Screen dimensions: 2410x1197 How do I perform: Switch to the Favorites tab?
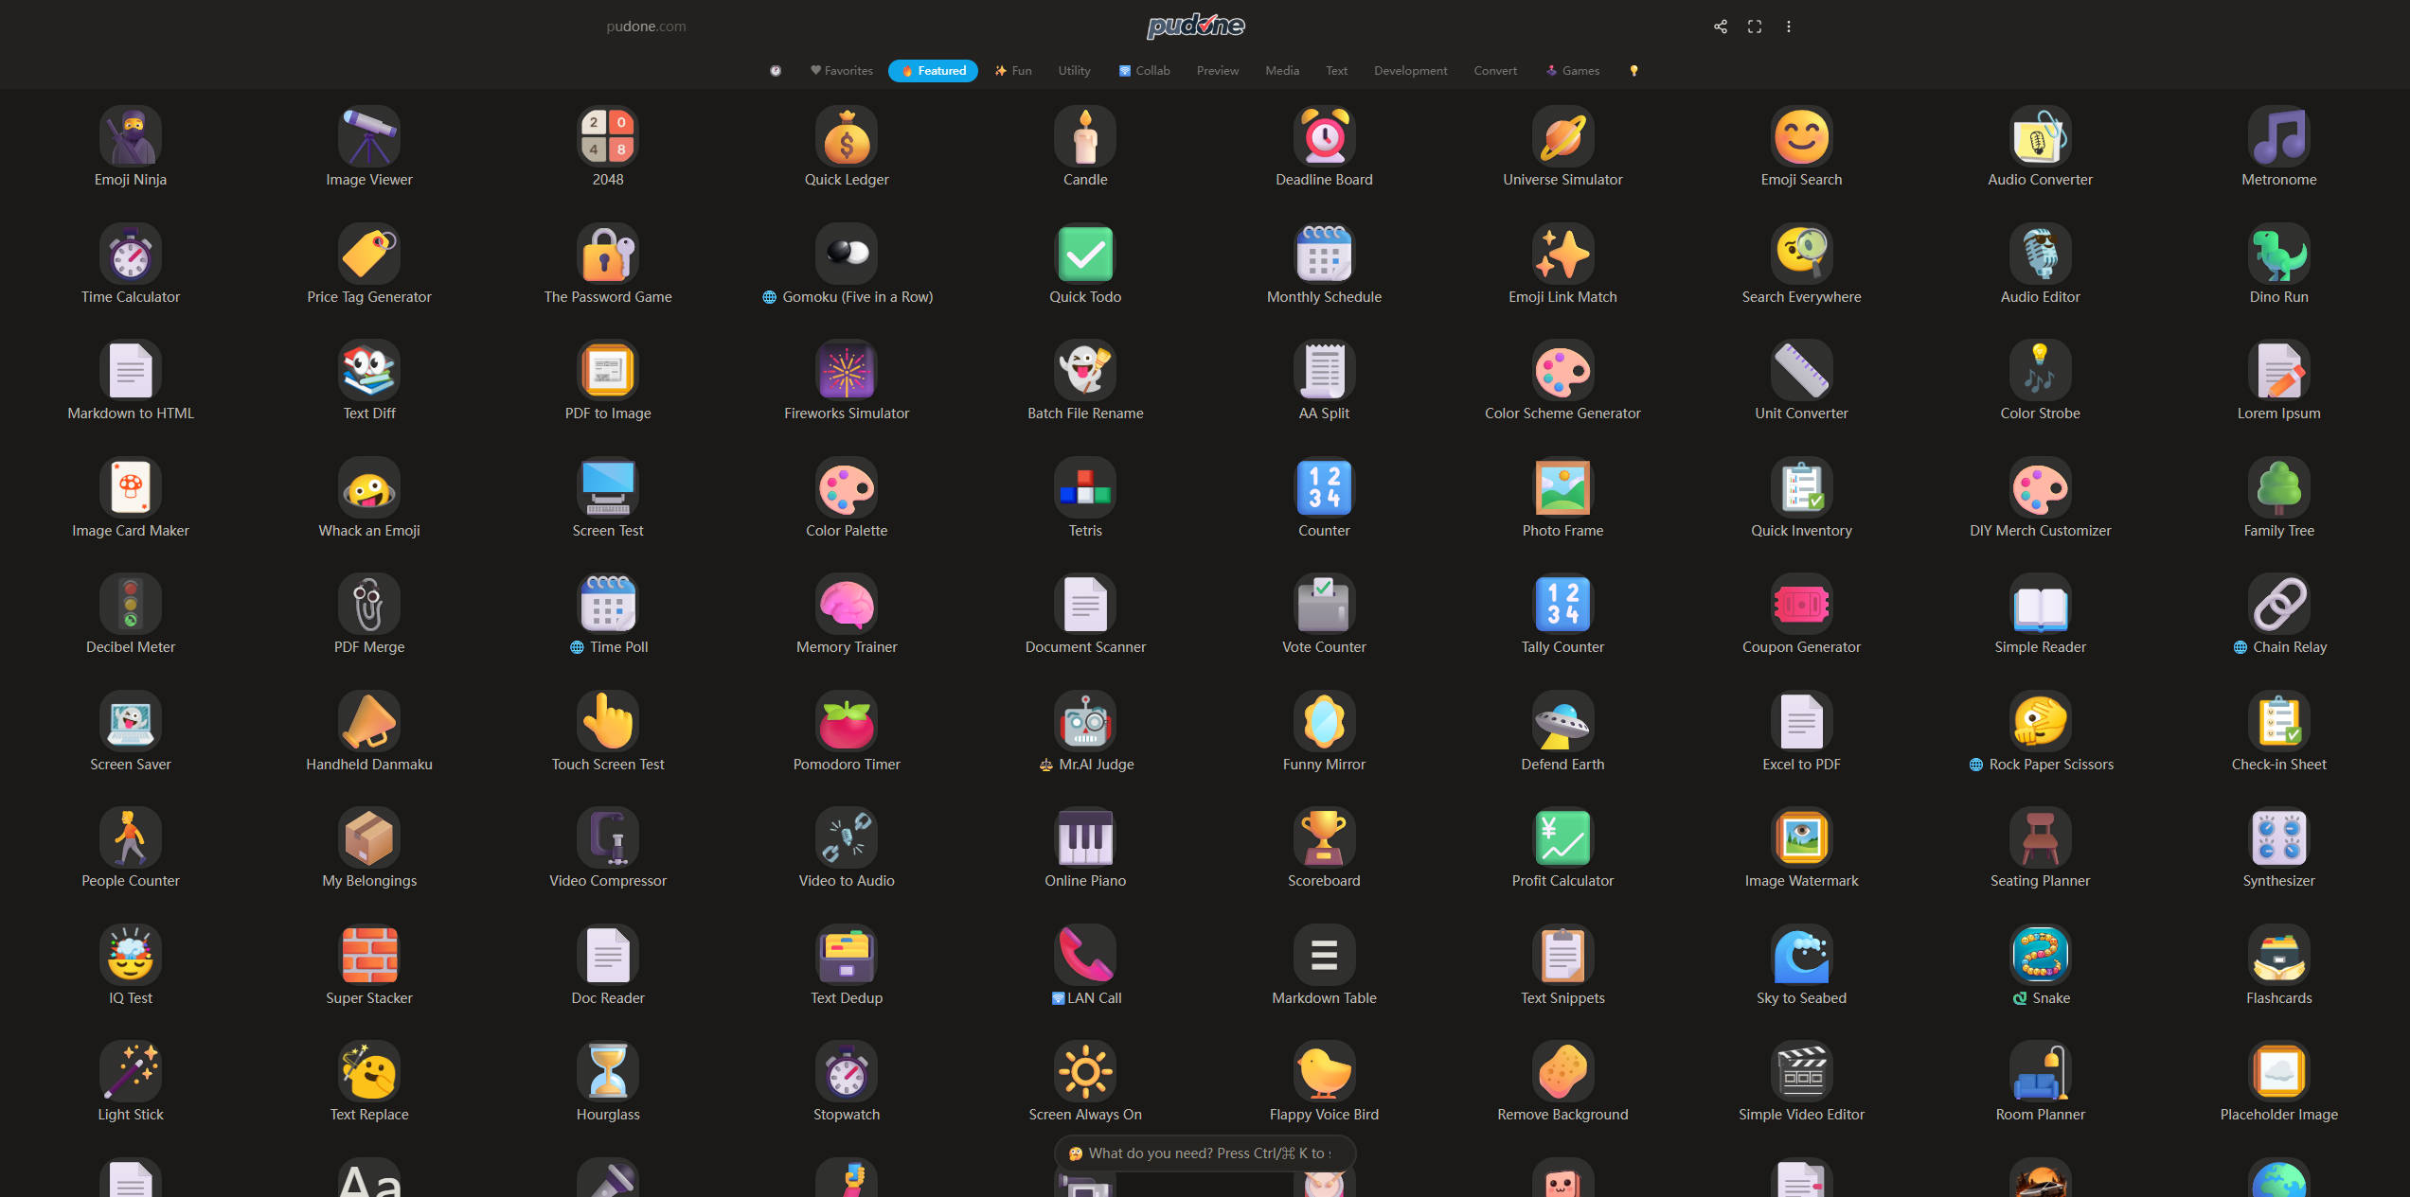842,71
